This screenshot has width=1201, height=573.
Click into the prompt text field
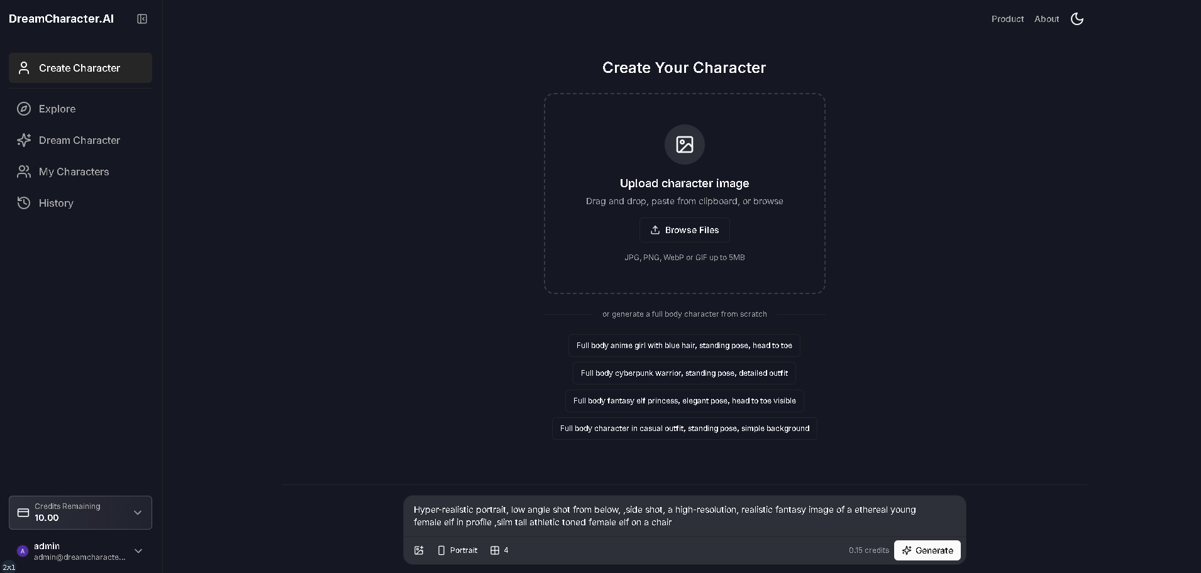click(684, 516)
